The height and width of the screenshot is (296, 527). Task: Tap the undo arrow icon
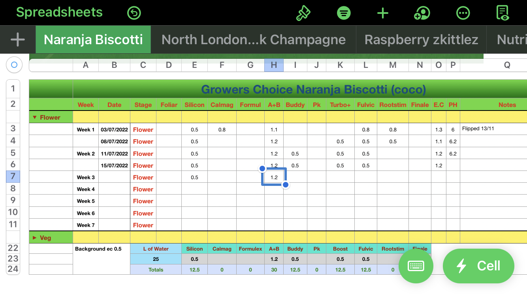tap(134, 13)
